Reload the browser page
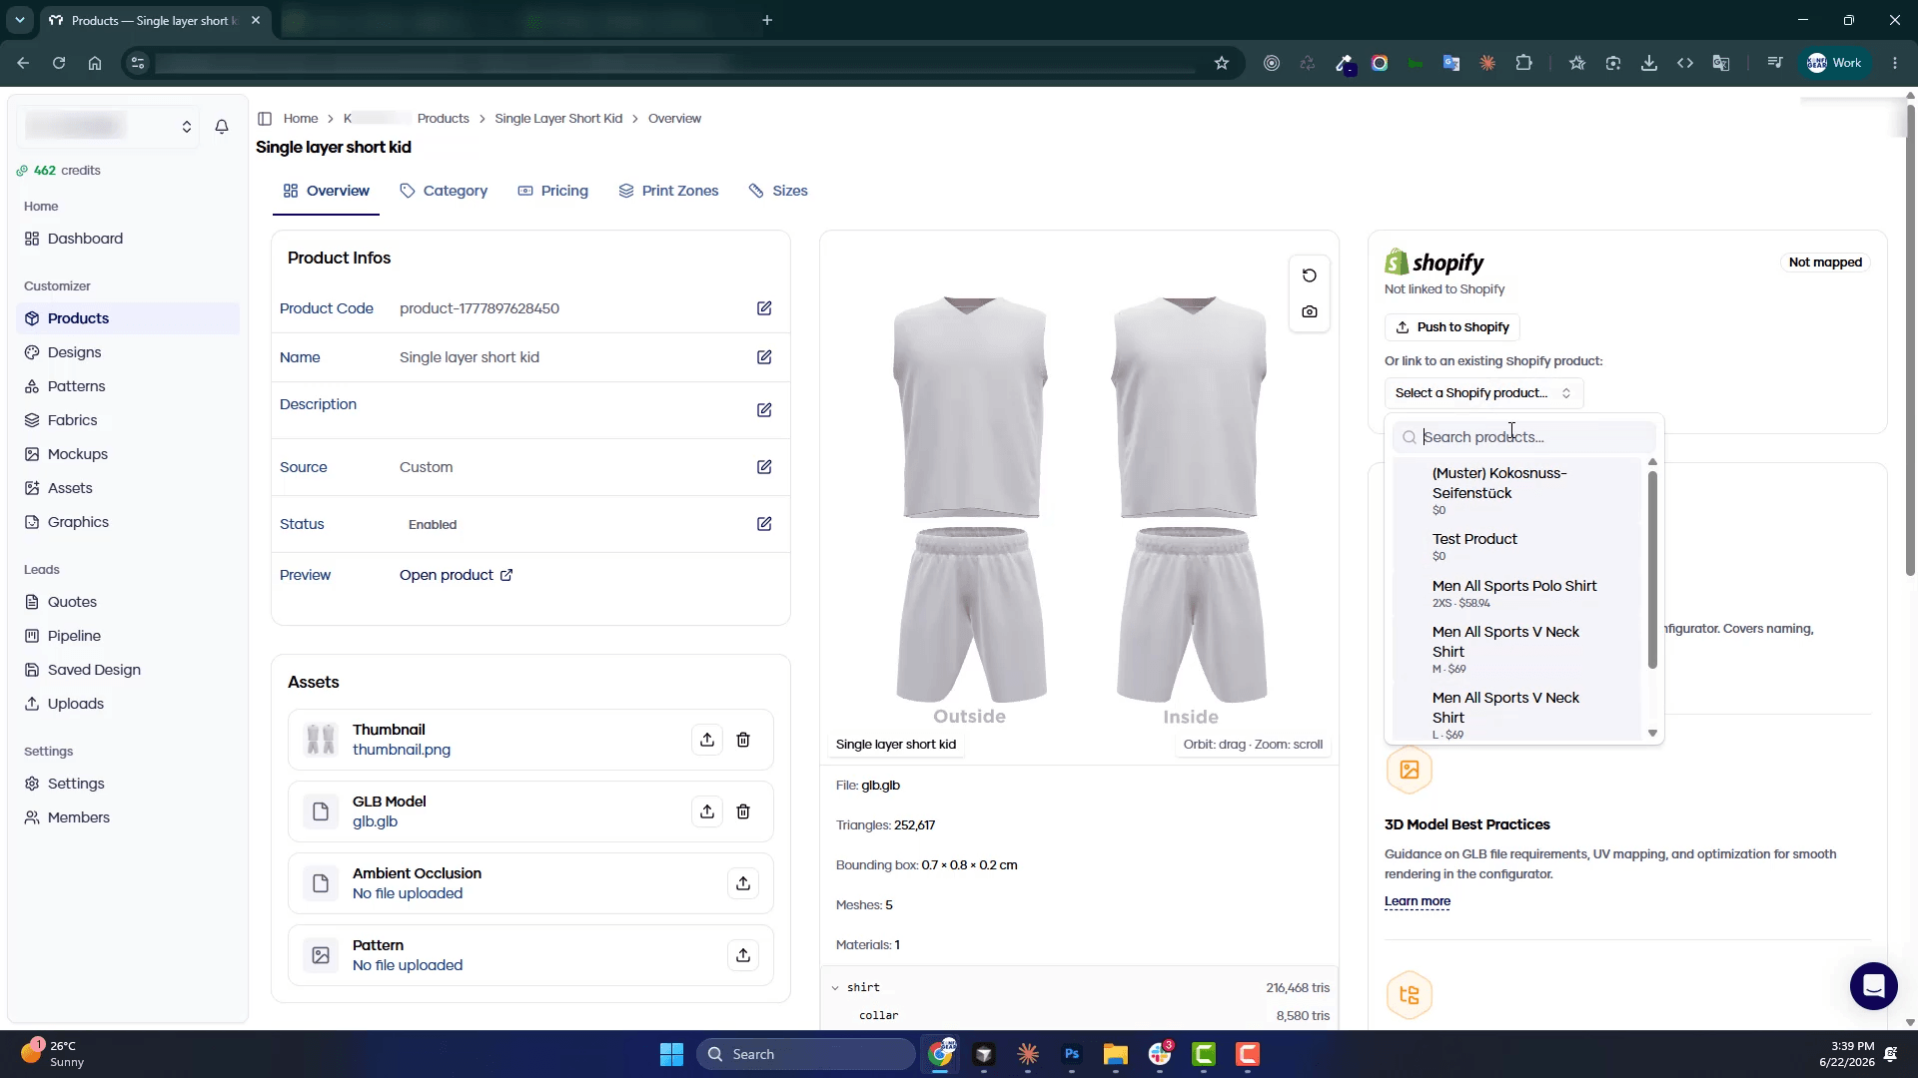 point(59,63)
